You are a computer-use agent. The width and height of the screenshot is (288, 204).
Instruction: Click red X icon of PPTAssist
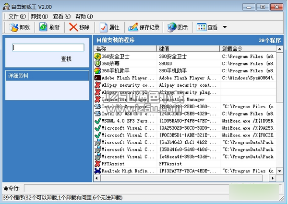(x=97, y=164)
